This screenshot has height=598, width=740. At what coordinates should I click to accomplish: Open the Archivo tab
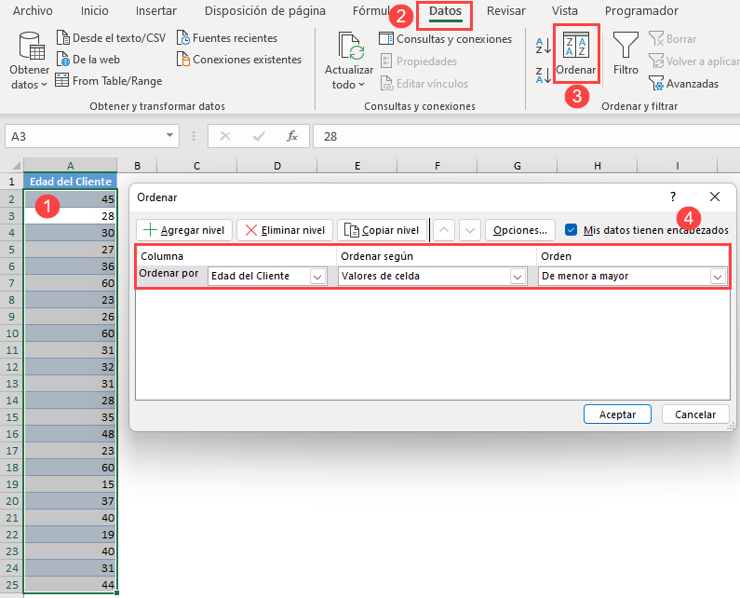pyautogui.click(x=33, y=11)
